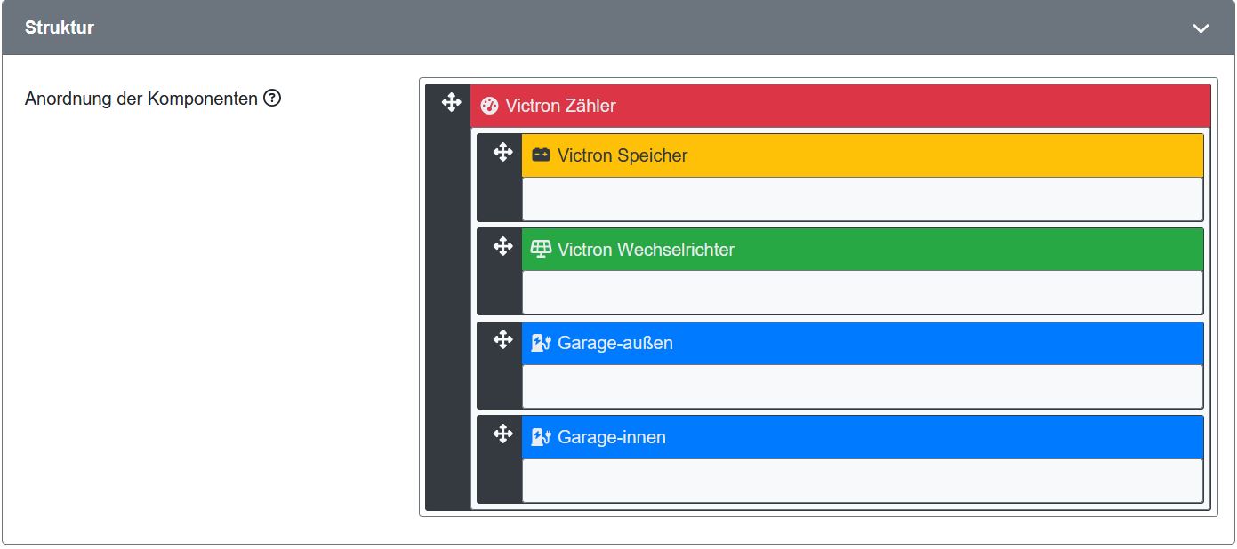Grab move handle of Garage-außen
The width and height of the screenshot is (1237, 549).
[502, 339]
